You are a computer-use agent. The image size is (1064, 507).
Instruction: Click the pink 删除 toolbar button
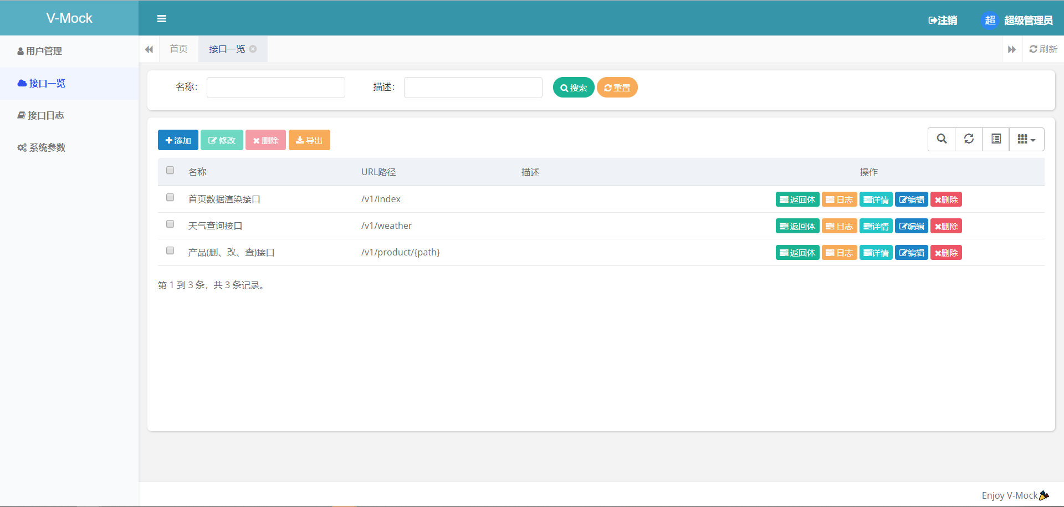(265, 140)
